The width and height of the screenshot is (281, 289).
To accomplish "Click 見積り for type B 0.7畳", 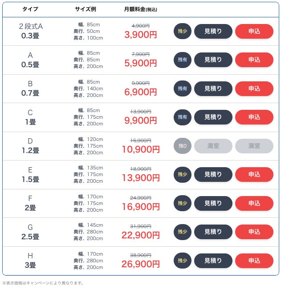I will (213, 88).
